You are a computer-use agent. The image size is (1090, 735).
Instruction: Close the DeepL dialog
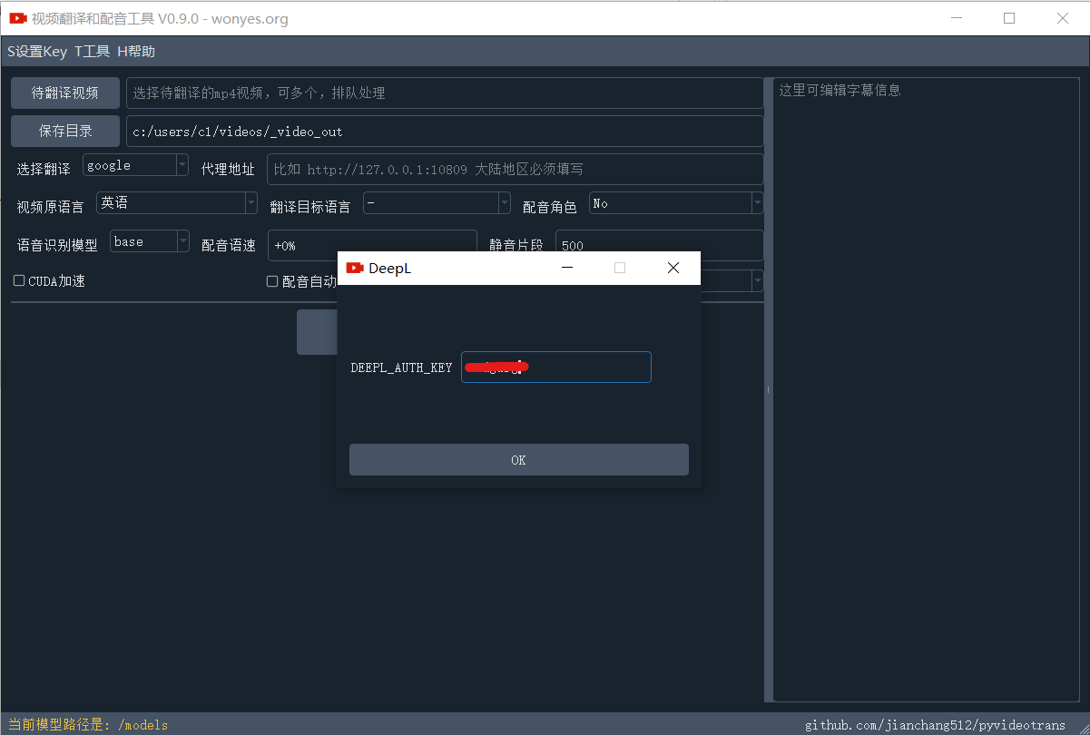click(x=673, y=268)
